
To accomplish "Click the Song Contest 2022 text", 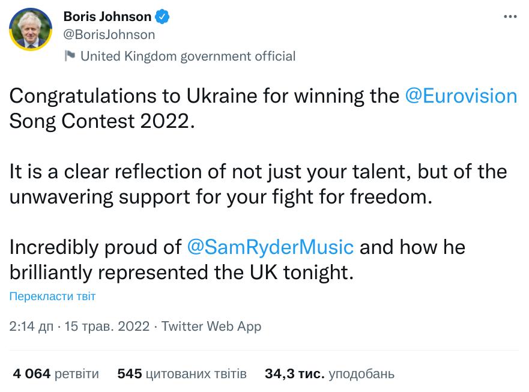I will 103,121.
